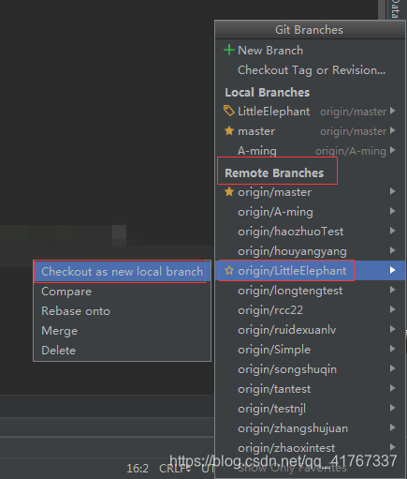The height and width of the screenshot is (479, 407).
Task: Open the Database tool window side tab
Action: pyautogui.click(x=395, y=8)
